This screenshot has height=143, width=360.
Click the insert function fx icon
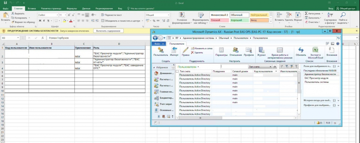[x=43, y=38]
